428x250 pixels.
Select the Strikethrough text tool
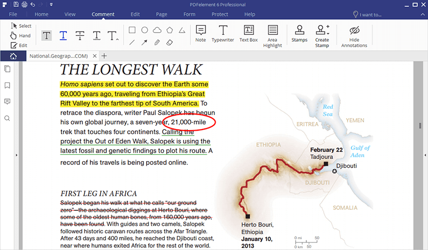(80, 35)
